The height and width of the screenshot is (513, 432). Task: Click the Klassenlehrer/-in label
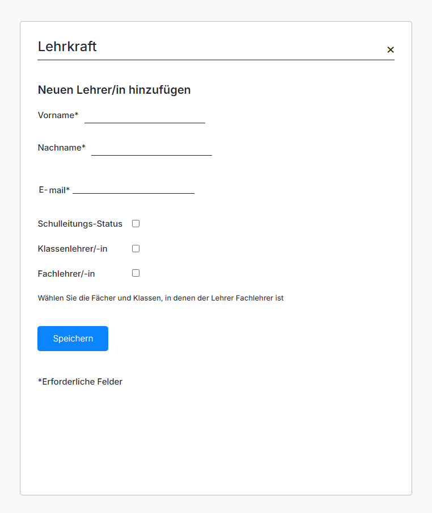pyautogui.click(x=73, y=249)
